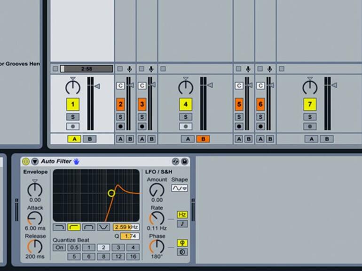The height and width of the screenshot is (271, 362).
Task: Select the low-pass filter type icon
Action: (x=59, y=227)
